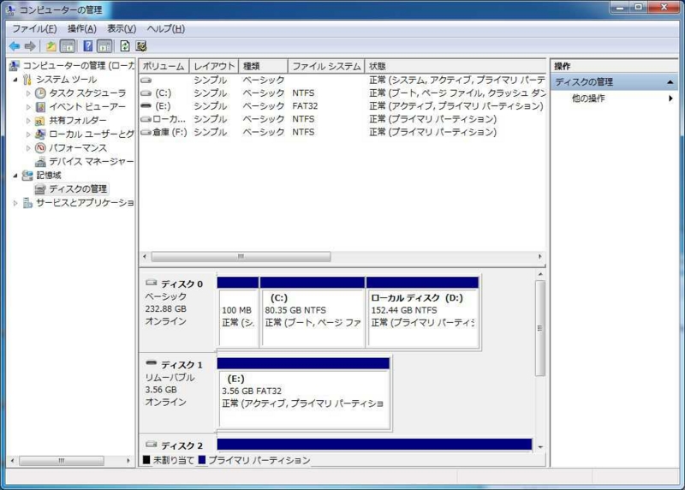The image size is (685, 490).
Task: Sort by ファイル システム column header
Action: 326,66
